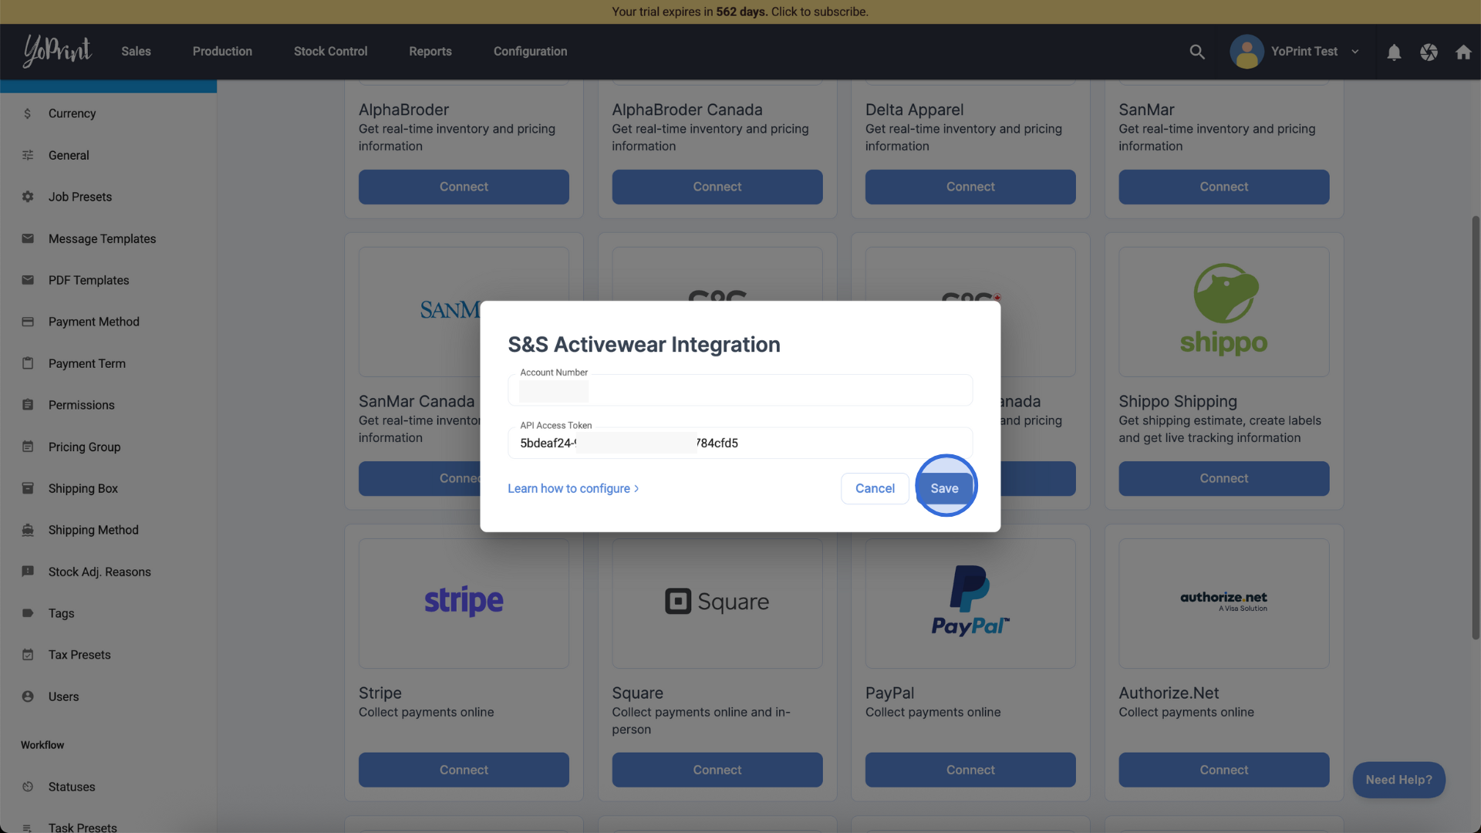Screen dimensions: 1481x833
Task: Click the Permissions icon
Action: (x=28, y=405)
